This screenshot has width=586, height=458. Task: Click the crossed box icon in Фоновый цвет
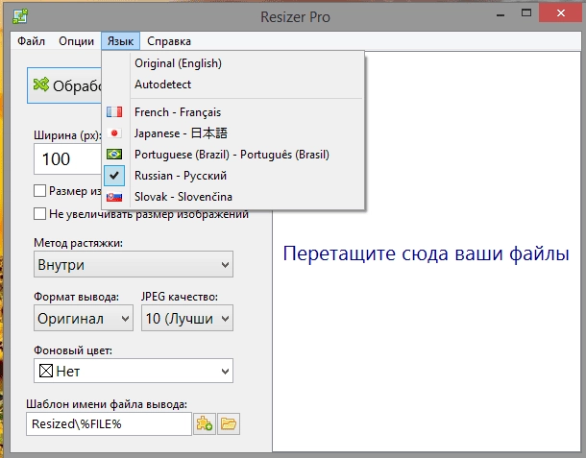tap(46, 371)
